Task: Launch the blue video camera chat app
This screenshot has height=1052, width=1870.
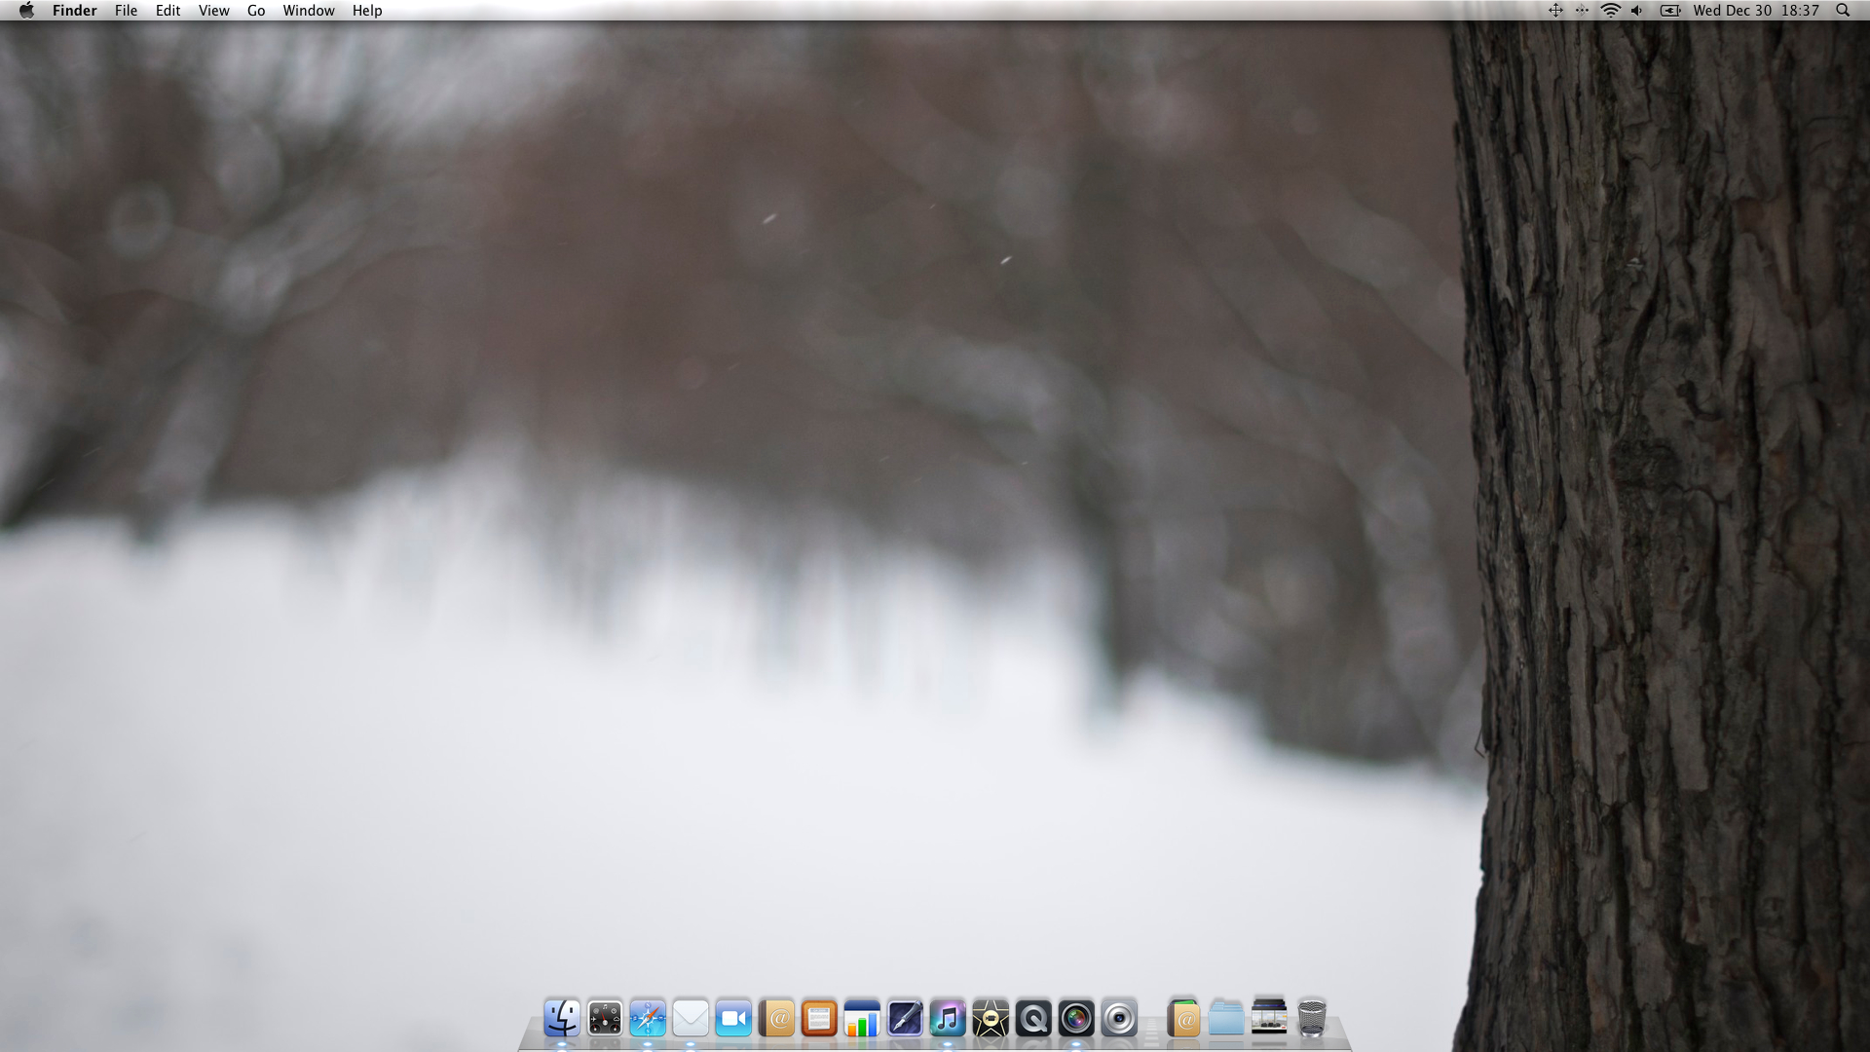Action: pos(733,1019)
